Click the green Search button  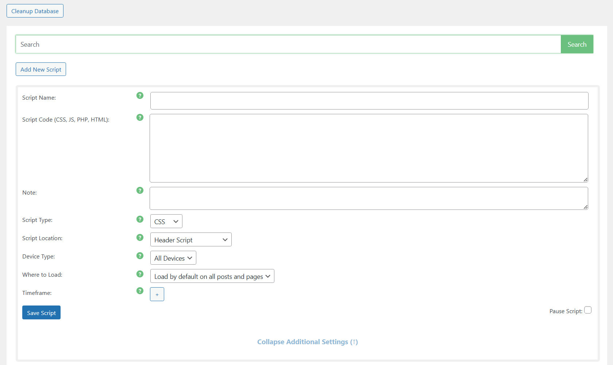(577, 45)
